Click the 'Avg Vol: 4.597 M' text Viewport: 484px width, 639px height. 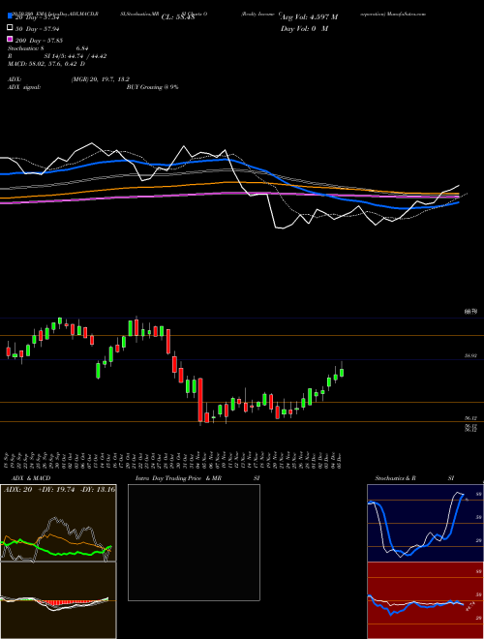(309, 17)
